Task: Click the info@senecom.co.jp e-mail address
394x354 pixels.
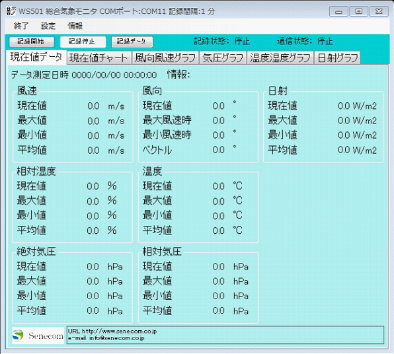Action: point(117,338)
